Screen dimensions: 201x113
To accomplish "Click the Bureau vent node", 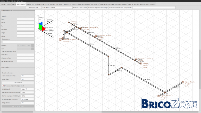I will click(x=141, y=64).
